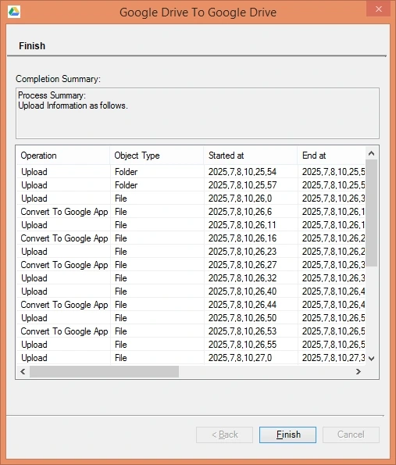396x465 pixels.
Task: Click Started at value 2025,7,8,10,26,44
Action: click(242, 305)
